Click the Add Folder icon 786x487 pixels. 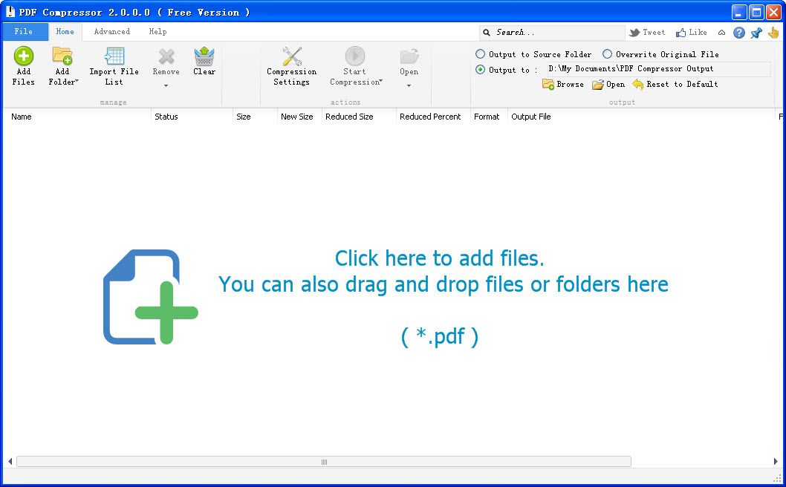click(62, 56)
